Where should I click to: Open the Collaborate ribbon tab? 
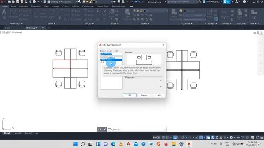coord(87,7)
